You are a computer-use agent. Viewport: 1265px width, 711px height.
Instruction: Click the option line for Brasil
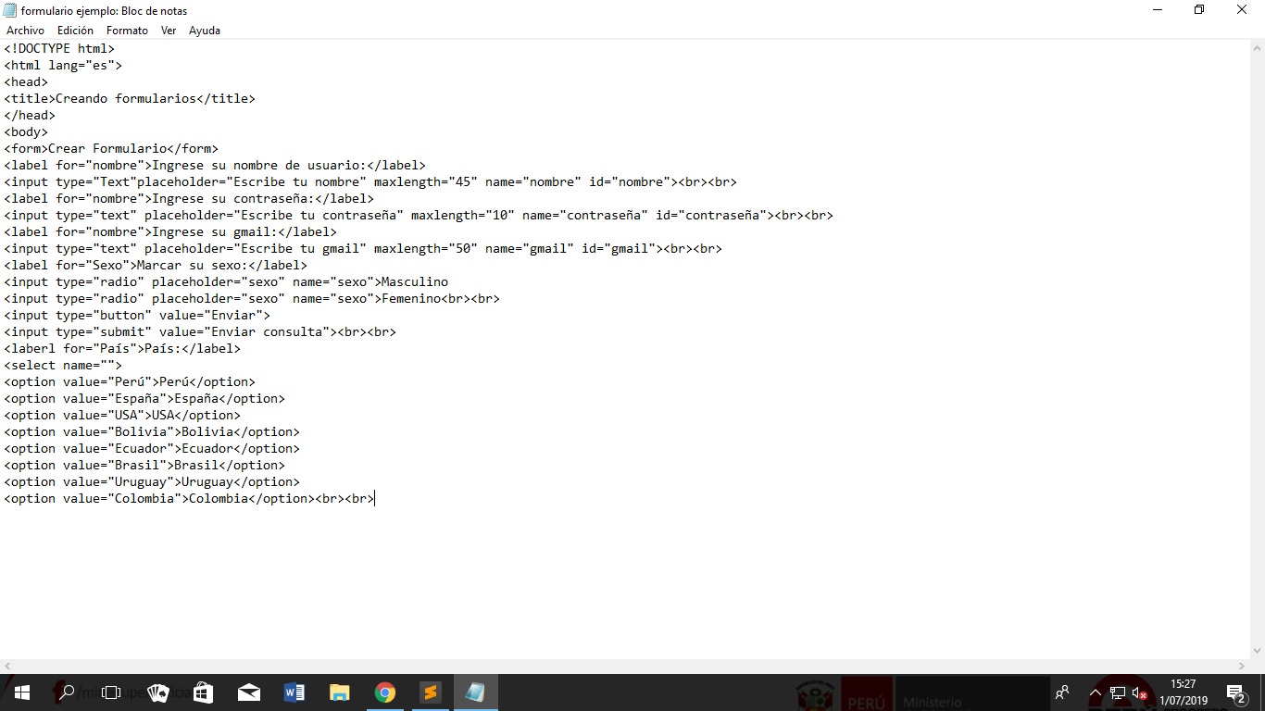(x=144, y=465)
